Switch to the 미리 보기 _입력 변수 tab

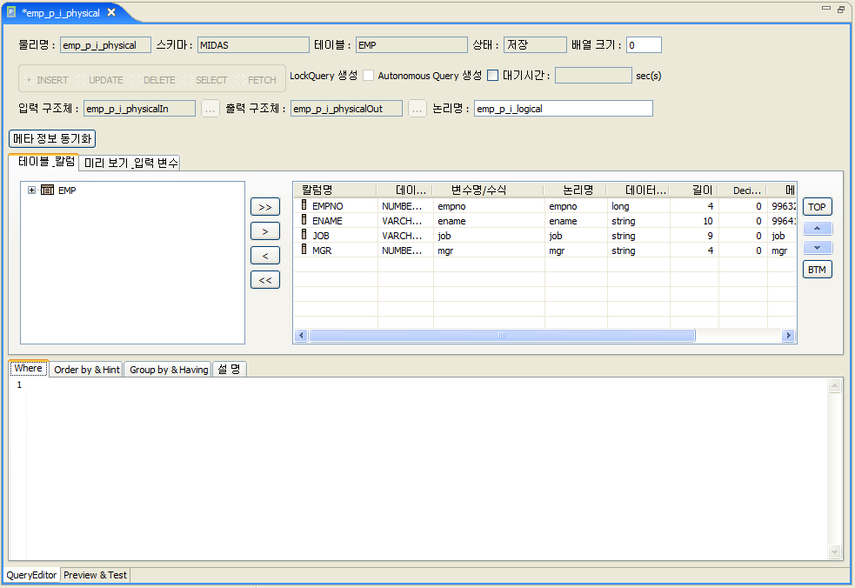[x=130, y=162]
